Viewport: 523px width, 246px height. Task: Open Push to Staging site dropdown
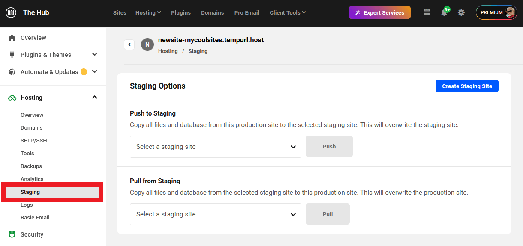[216, 147]
